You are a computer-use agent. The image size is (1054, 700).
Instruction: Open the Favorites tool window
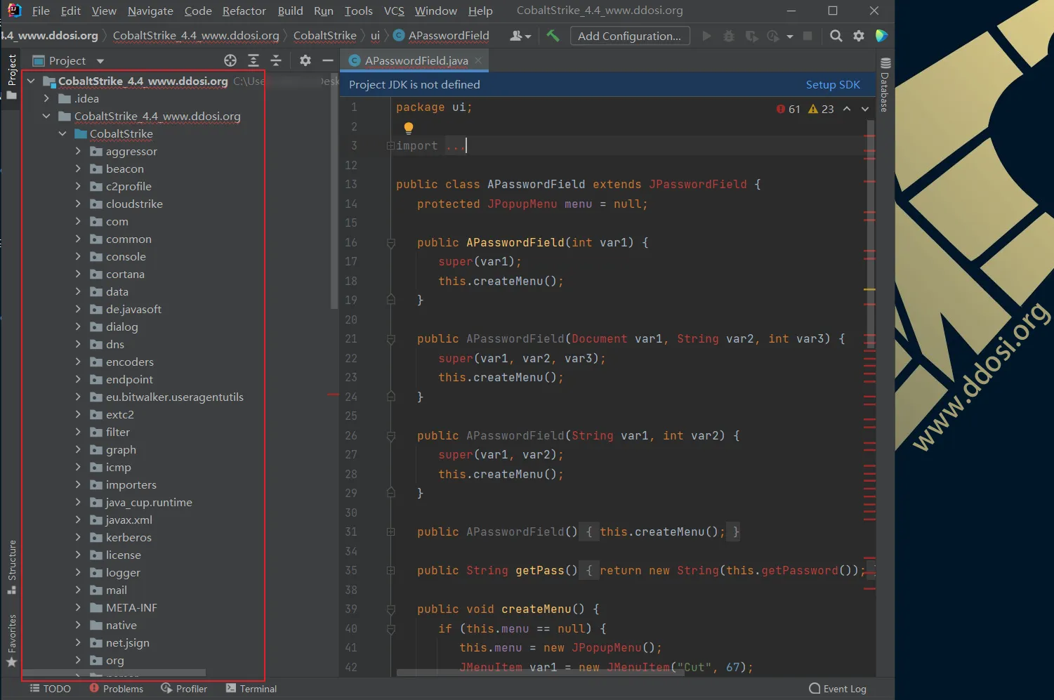pyautogui.click(x=12, y=641)
